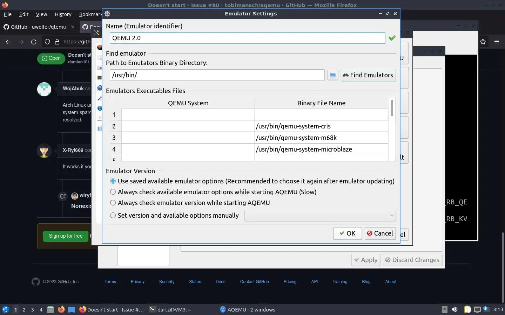The height and width of the screenshot is (315, 505).
Task: Click Firefox forward arrow button
Action: [x=21, y=42]
